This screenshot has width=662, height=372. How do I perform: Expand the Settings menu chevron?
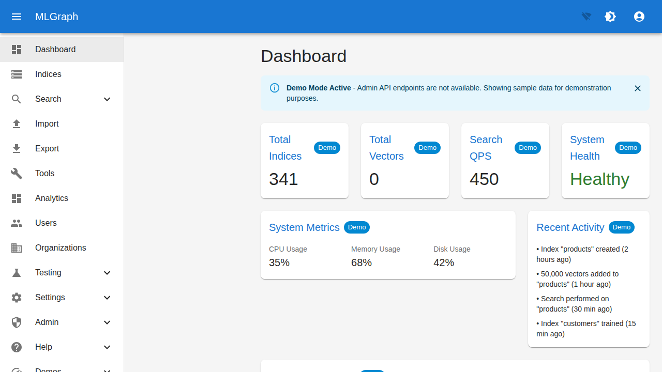pos(107,297)
